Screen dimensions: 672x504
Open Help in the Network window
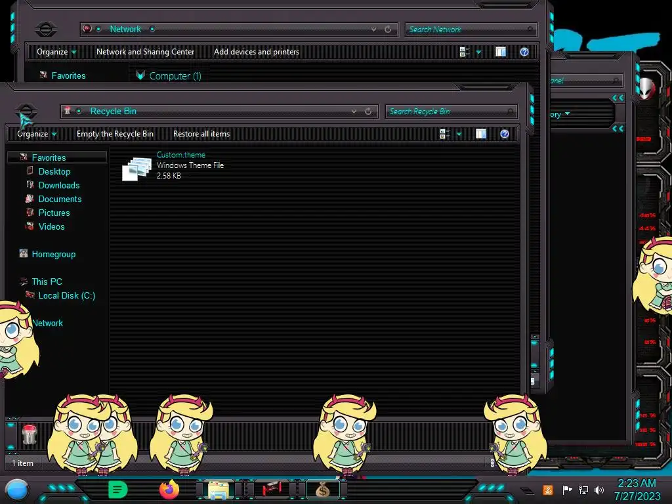click(524, 52)
